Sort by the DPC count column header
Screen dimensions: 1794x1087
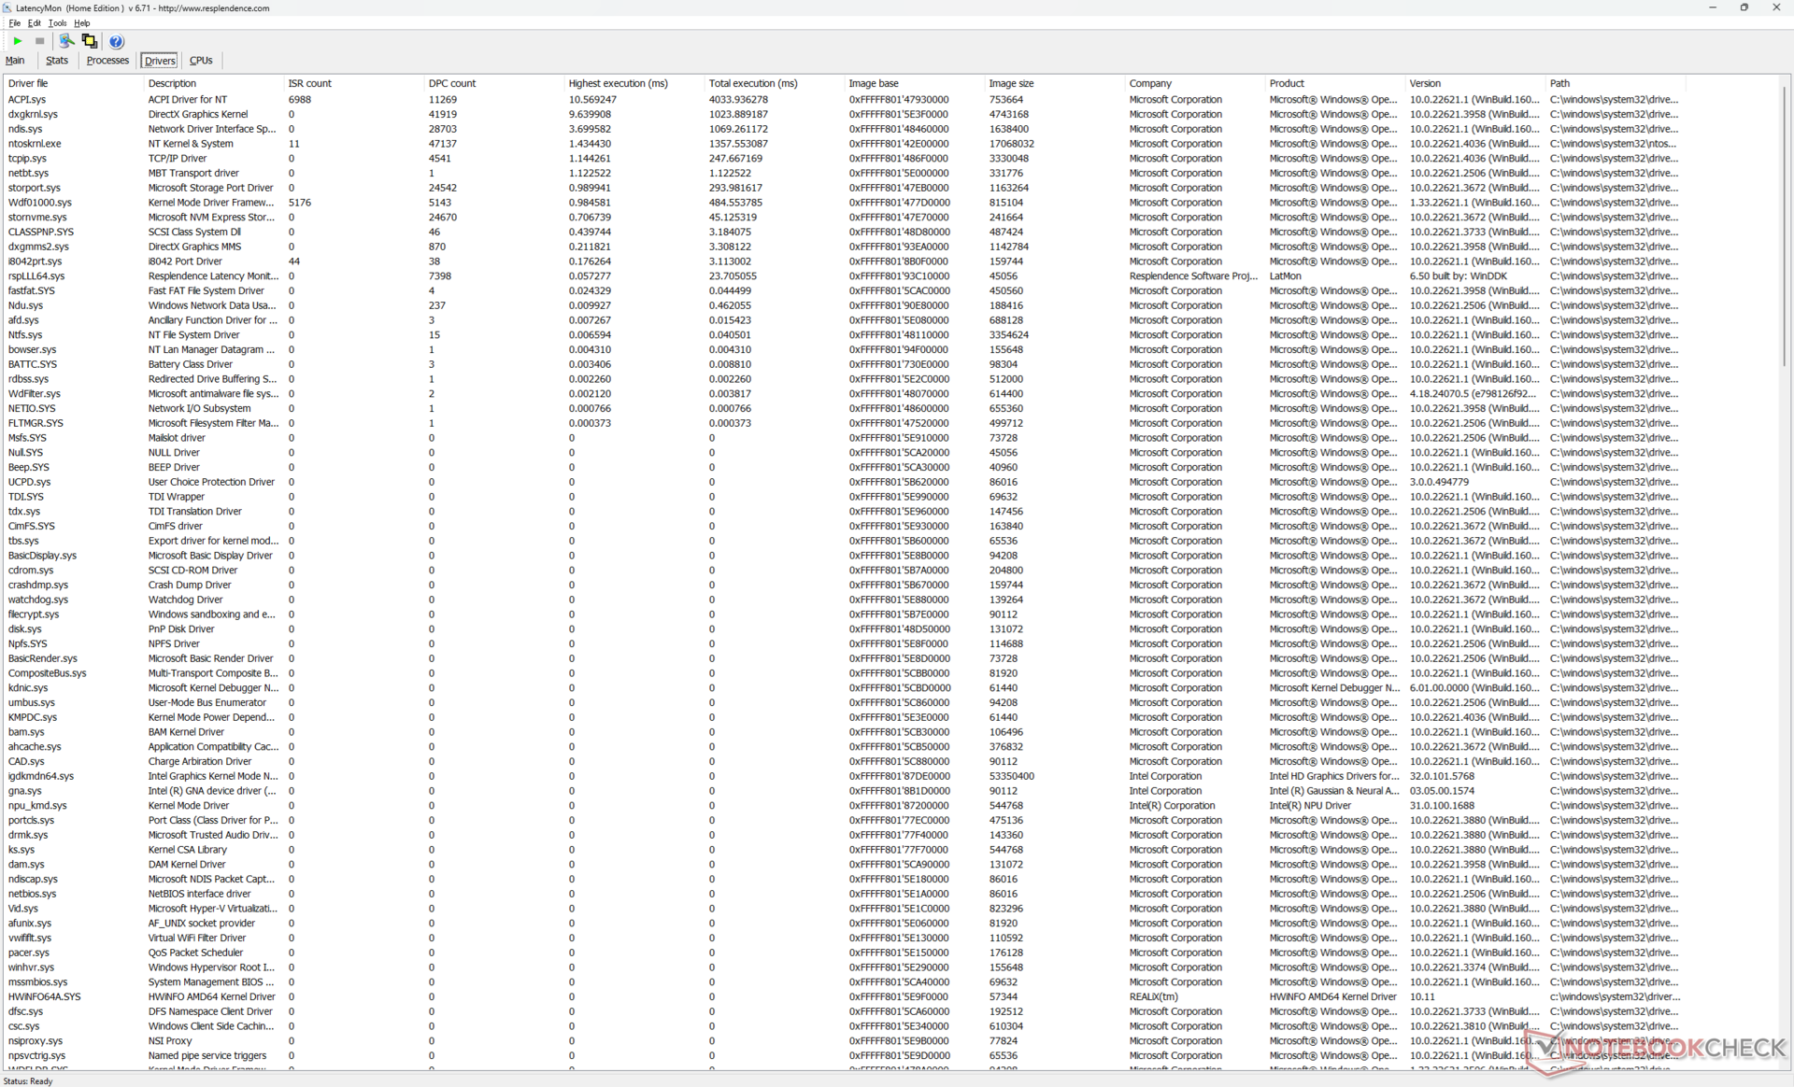pos(494,83)
